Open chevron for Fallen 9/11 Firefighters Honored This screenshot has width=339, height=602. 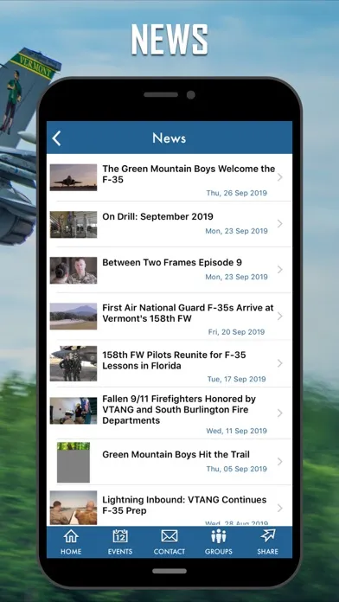coord(280,413)
